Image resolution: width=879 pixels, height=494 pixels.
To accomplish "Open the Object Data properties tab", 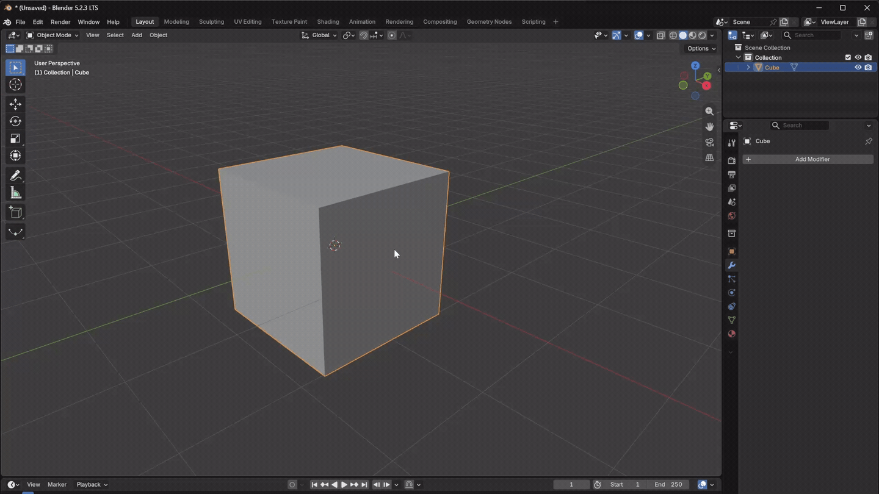I will coord(731,320).
